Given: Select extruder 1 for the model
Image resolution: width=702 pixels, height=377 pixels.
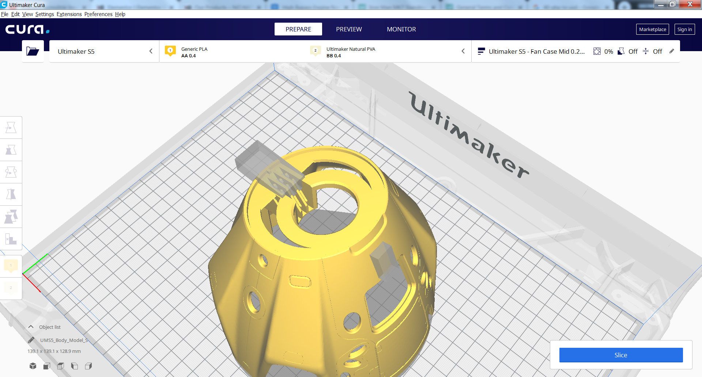Looking at the screenshot, I should 11,266.
